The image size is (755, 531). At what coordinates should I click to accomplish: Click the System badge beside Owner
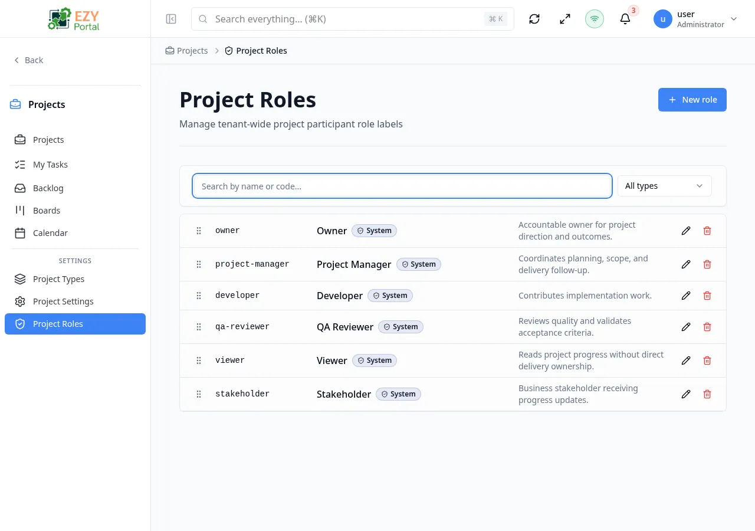[x=374, y=231]
